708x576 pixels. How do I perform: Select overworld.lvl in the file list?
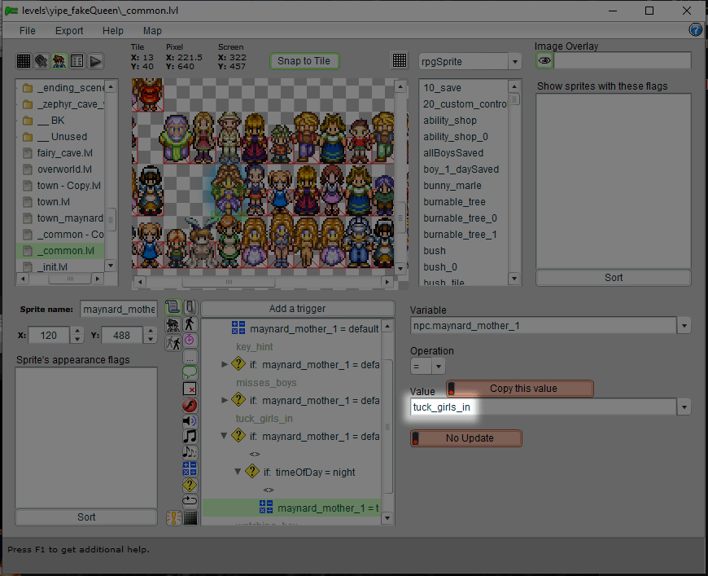[x=64, y=169]
